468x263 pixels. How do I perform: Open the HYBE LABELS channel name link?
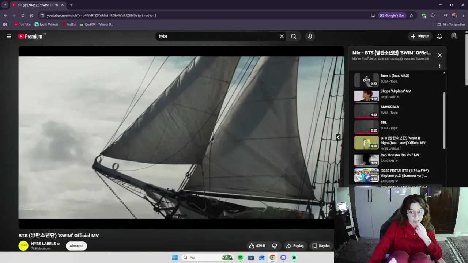(x=44, y=244)
